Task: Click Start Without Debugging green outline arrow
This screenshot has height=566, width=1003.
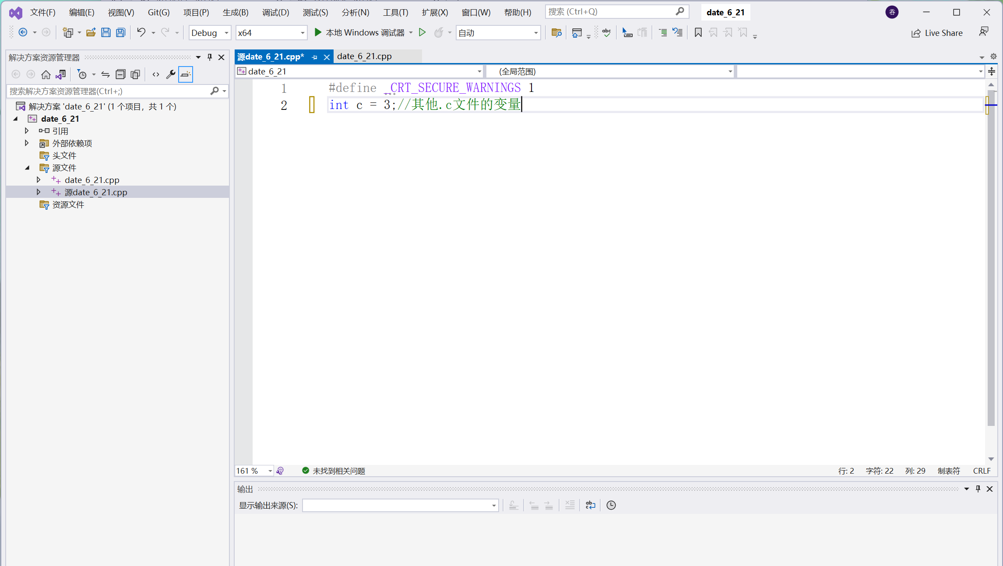Action: click(422, 32)
